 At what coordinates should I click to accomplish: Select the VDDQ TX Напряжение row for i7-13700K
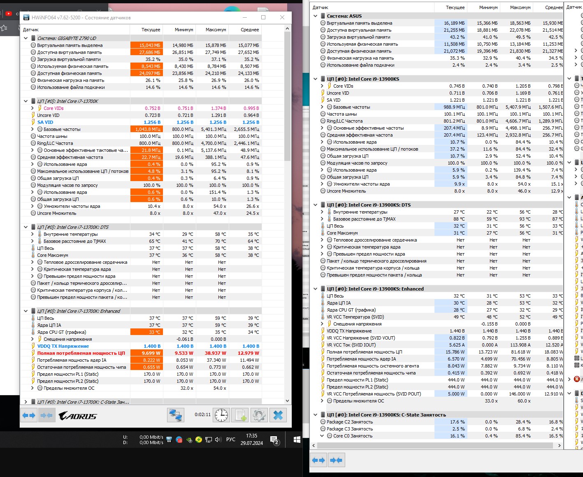click(140, 346)
